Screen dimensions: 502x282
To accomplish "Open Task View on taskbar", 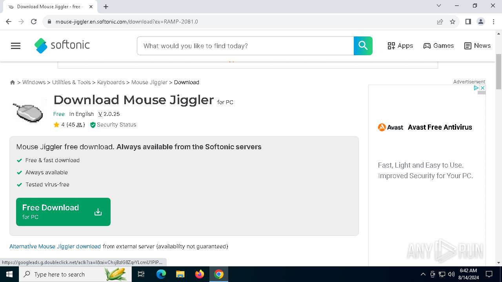I will (141, 274).
